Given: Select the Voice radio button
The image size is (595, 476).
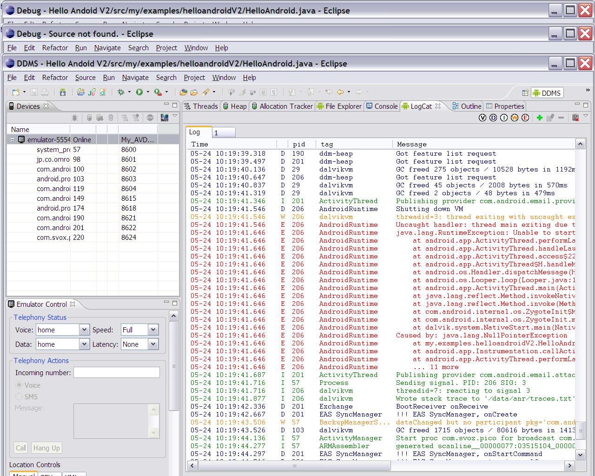Looking at the screenshot, I should point(19,385).
